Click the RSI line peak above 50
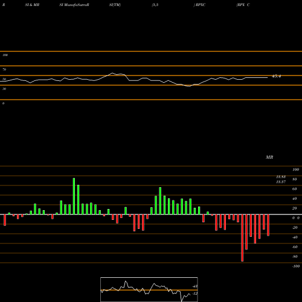Screen dimensions: 302x302 112,73
